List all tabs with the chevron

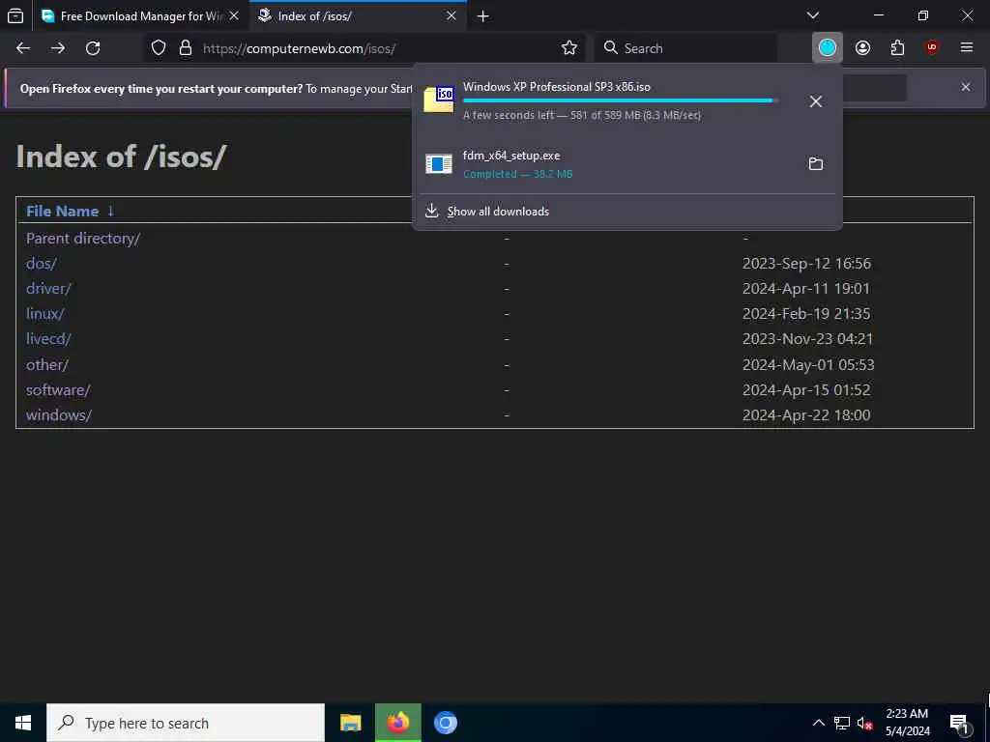(813, 15)
